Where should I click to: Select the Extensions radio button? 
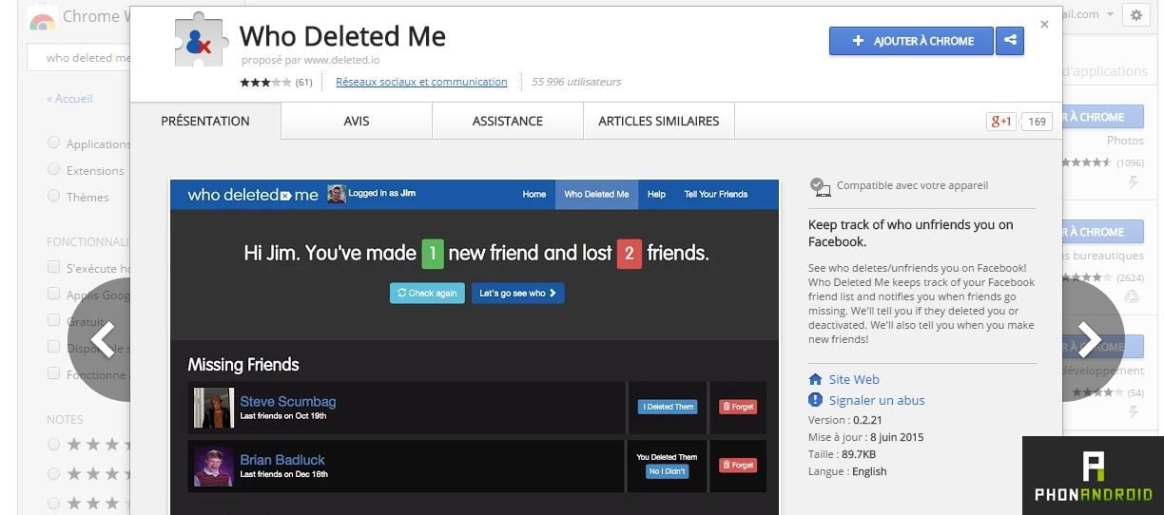(54, 170)
